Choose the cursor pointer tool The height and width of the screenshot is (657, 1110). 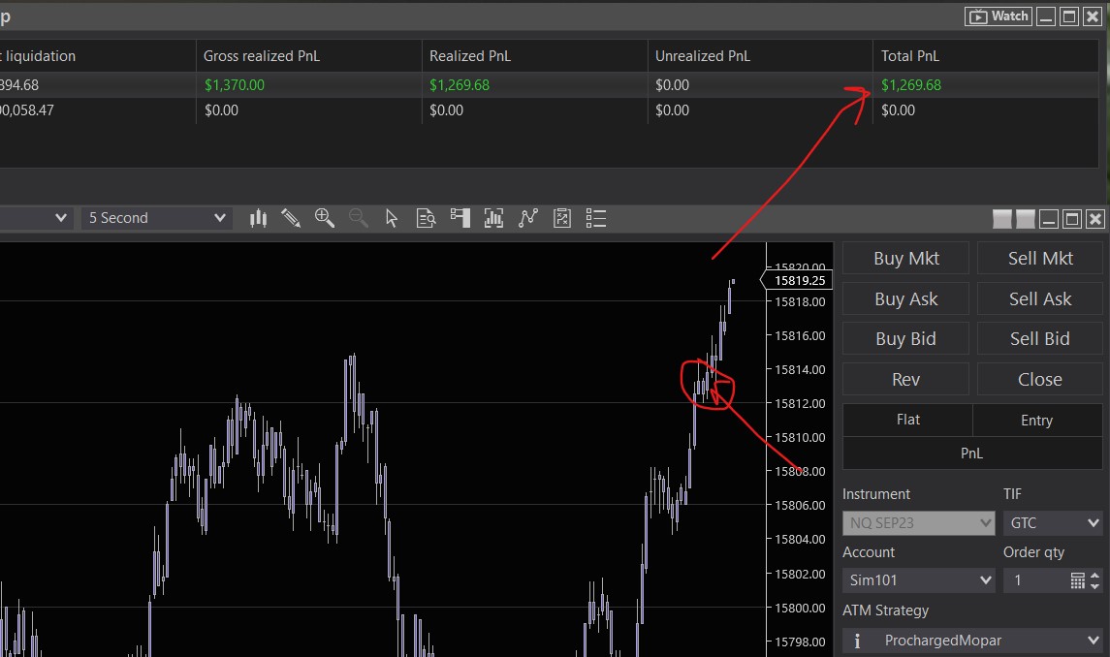click(x=392, y=218)
